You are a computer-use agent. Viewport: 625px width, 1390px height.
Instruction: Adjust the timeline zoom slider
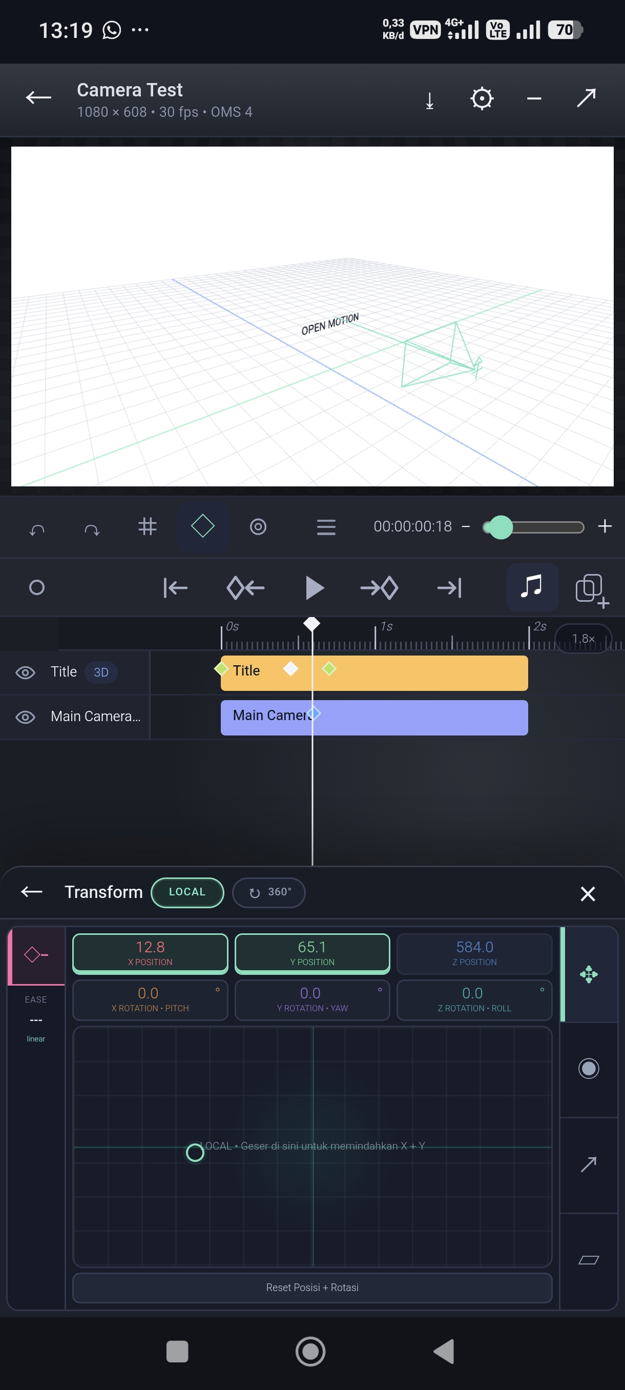click(x=533, y=527)
